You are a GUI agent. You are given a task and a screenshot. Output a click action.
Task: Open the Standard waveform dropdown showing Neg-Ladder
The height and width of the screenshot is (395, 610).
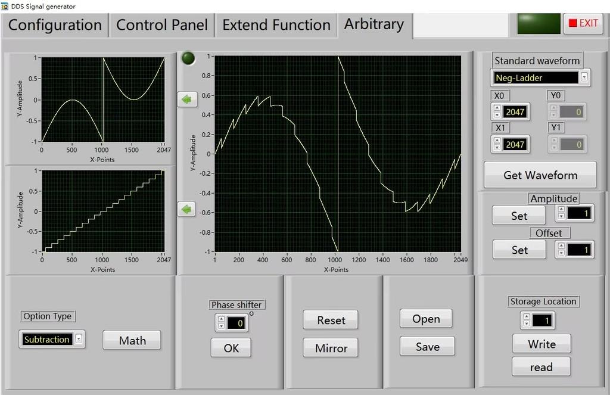[536, 77]
